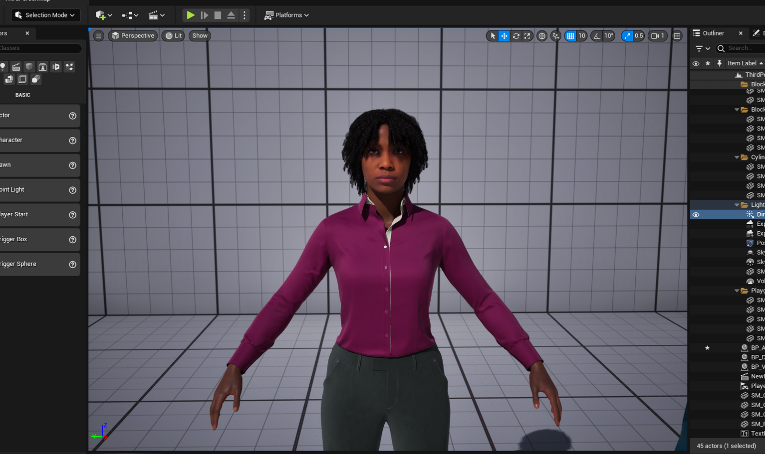Open help for the Character entry
The width and height of the screenshot is (765, 454).
coord(72,141)
